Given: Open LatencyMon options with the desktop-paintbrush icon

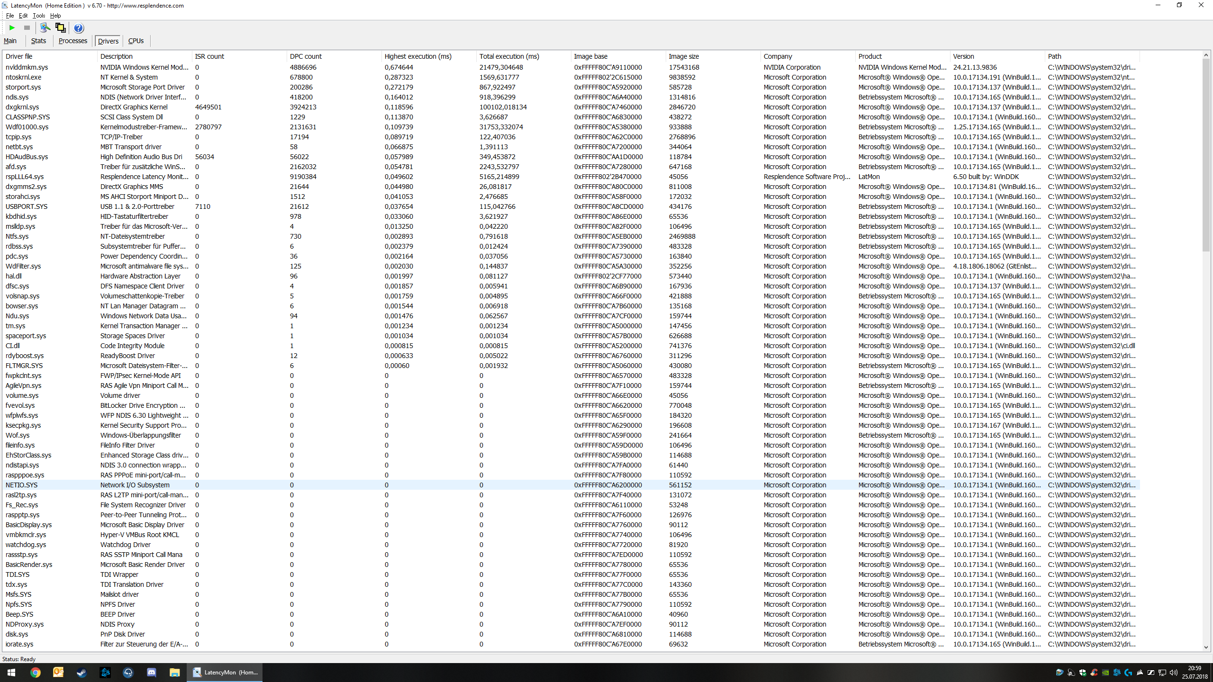Looking at the screenshot, I should pos(45,27).
